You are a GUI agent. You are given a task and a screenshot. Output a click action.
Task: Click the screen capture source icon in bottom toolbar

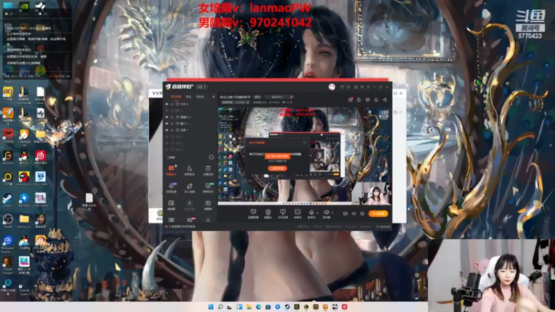253,212
